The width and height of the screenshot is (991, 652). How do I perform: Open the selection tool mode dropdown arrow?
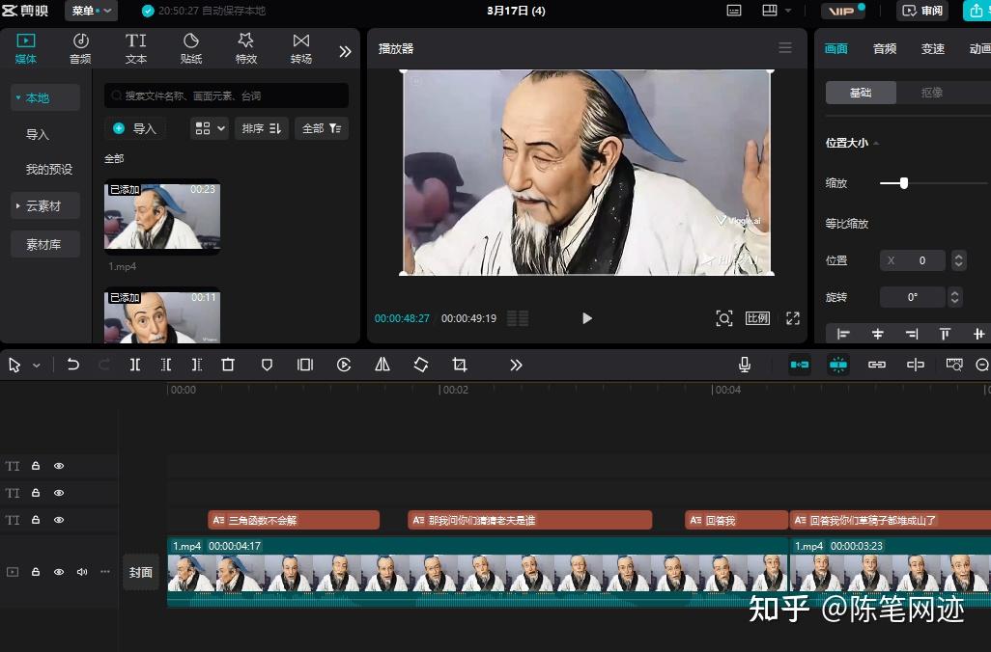point(37,365)
